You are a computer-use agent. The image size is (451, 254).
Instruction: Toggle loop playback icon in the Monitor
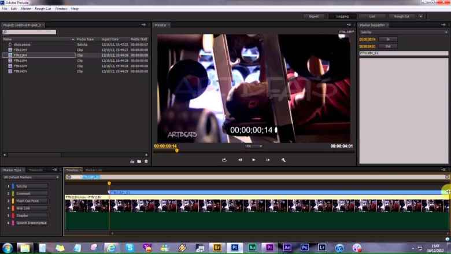[x=224, y=160]
